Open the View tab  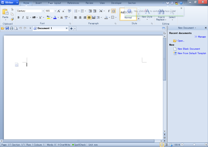click(102, 3)
